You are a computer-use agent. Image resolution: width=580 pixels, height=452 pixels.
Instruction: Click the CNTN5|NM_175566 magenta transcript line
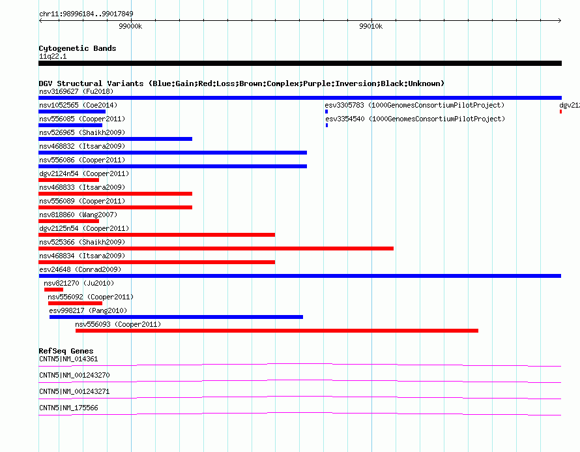(300, 414)
